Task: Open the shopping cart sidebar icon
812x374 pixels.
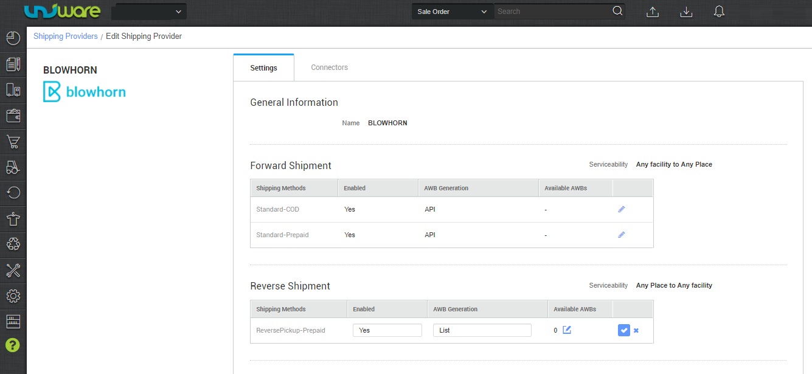Action: (x=13, y=142)
